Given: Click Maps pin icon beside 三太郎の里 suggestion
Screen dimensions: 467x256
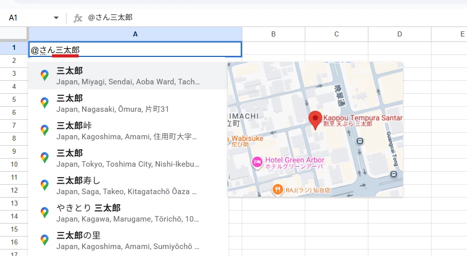Looking at the screenshot, I should (x=45, y=240).
